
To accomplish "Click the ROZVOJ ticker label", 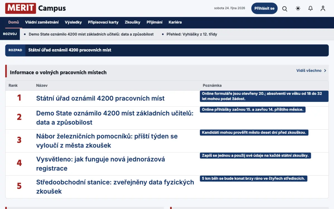I will [x=10, y=34].
